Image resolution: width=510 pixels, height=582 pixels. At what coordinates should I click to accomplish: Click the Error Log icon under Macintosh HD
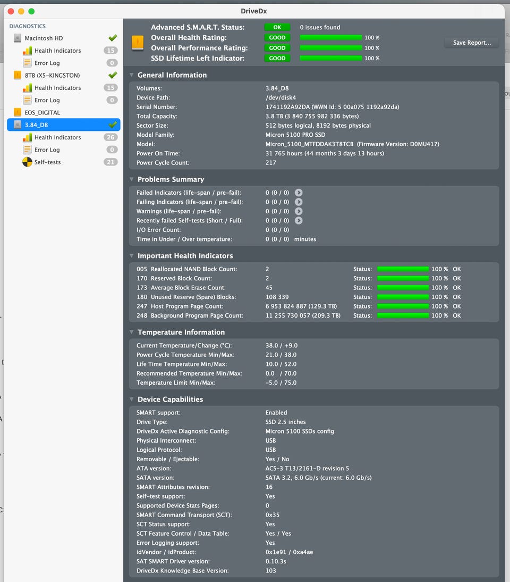pos(28,63)
